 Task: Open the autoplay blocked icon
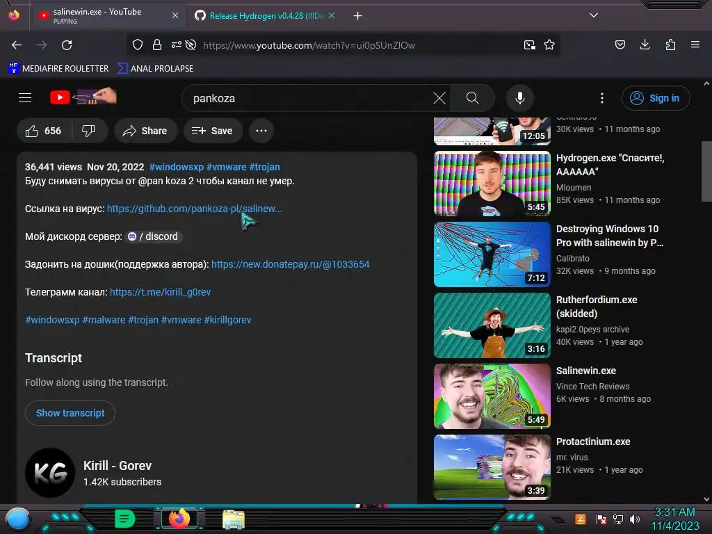(191, 44)
